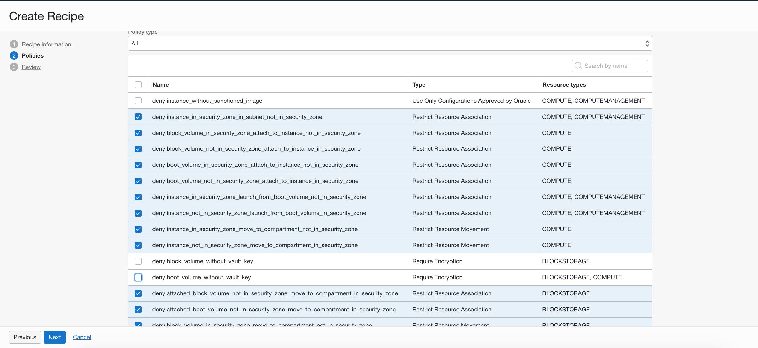Toggle the select-all header checkbox
The height and width of the screenshot is (348, 758).
[138, 85]
